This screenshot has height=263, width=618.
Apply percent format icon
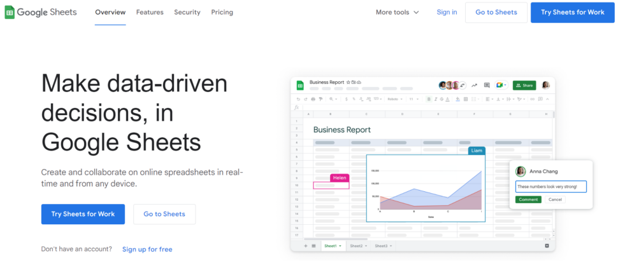pyautogui.click(x=354, y=99)
